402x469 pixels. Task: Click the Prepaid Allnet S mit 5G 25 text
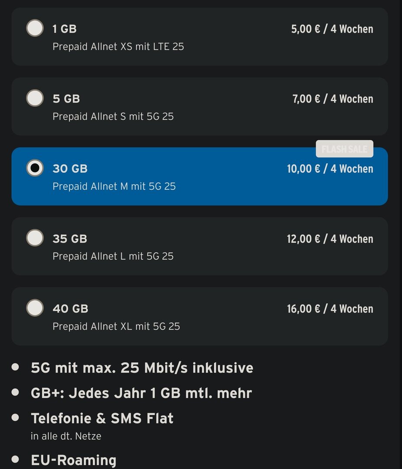click(x=113, y=116)
